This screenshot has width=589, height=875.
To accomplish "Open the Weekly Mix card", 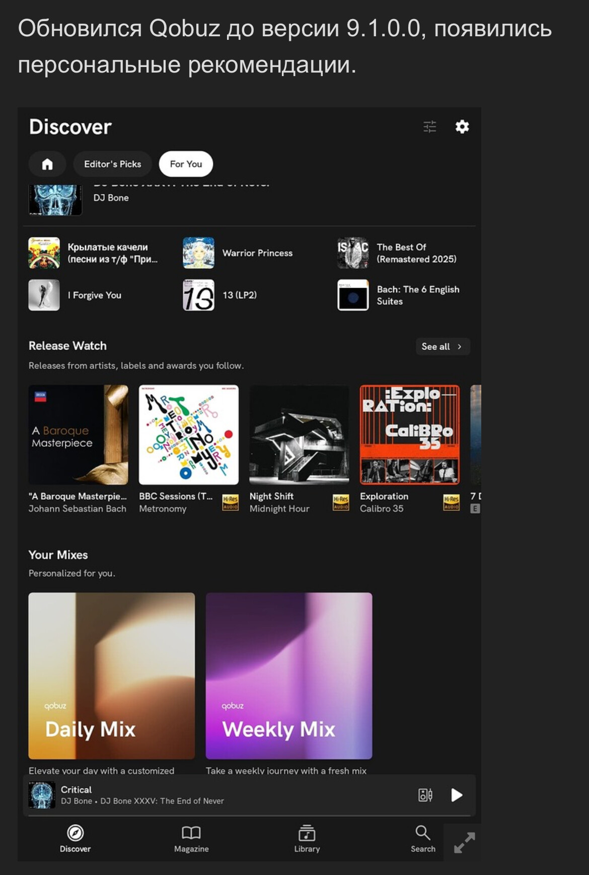I will [x=289, y=676].
